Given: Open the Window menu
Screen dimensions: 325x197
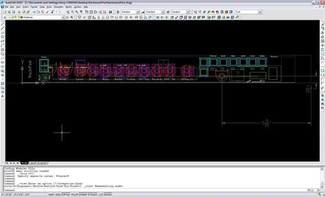Looking at the screenshot, I should click(x=78, y=7).
